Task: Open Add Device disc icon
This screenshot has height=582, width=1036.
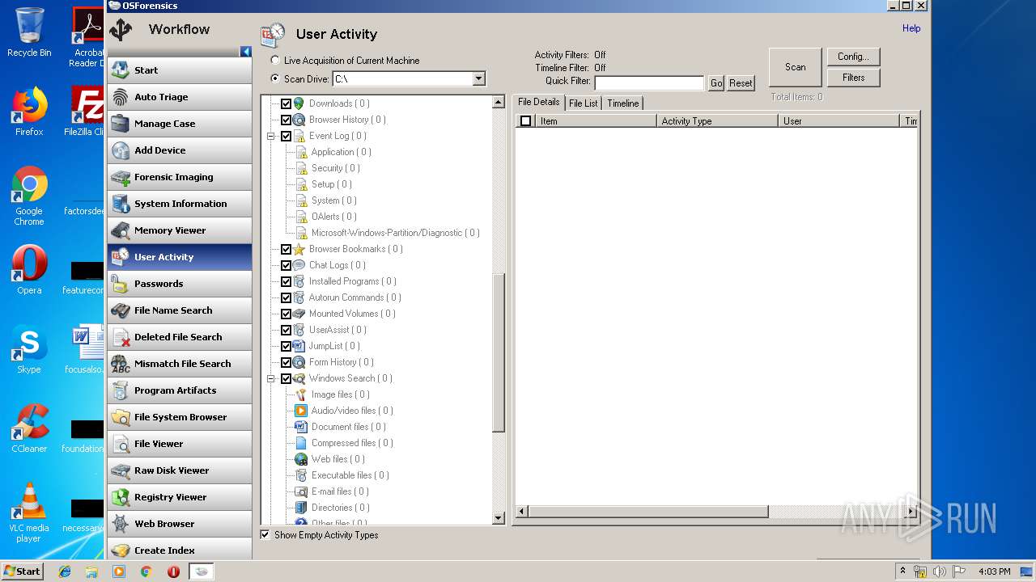Action: point(121,150)
